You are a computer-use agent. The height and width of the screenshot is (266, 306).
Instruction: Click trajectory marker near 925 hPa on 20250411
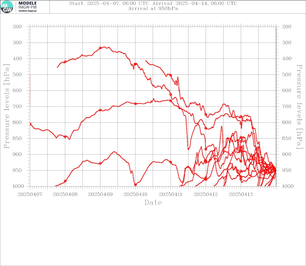(171, 162)
